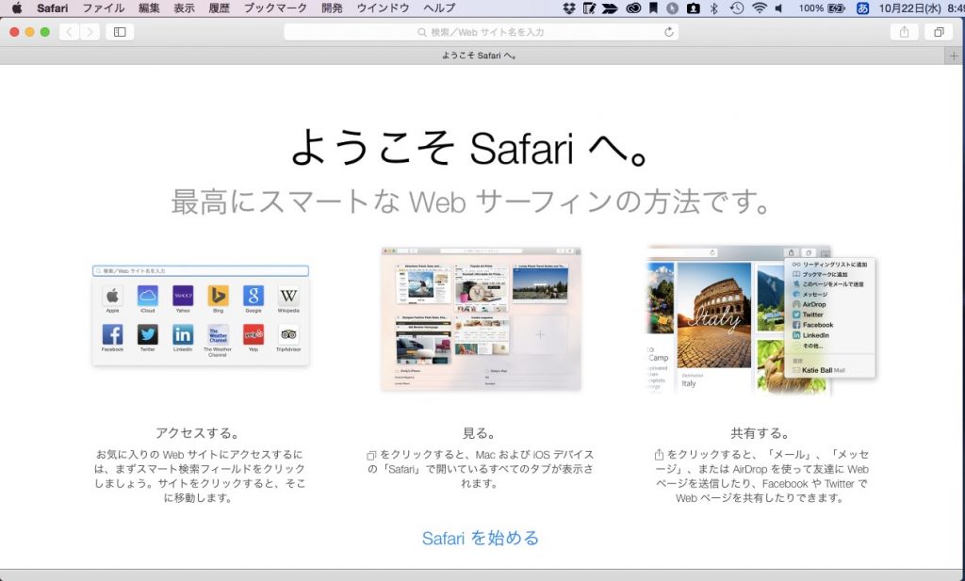Click the Creative Cloud menu bar icon

coord(633,8)
